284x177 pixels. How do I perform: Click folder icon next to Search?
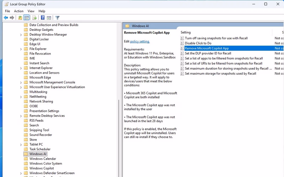(26, 125)
